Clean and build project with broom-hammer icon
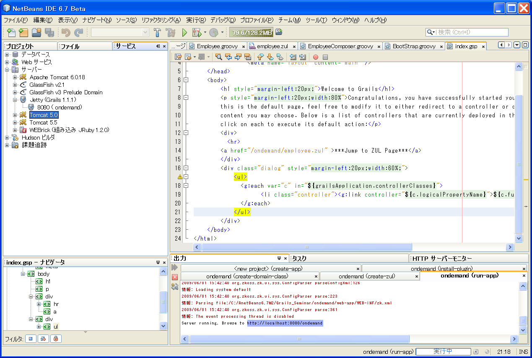 click(x=170, y=32)
